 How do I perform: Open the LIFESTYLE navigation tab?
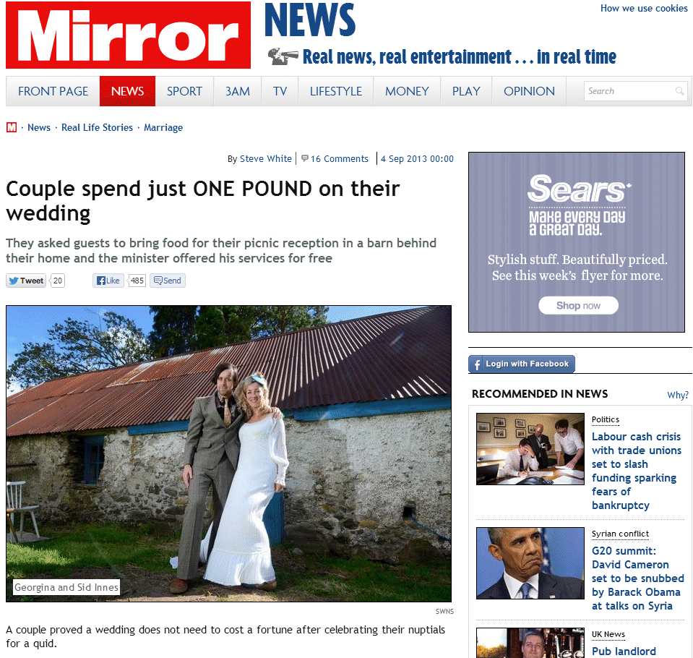pyautogui.click(x=335, y=91)
